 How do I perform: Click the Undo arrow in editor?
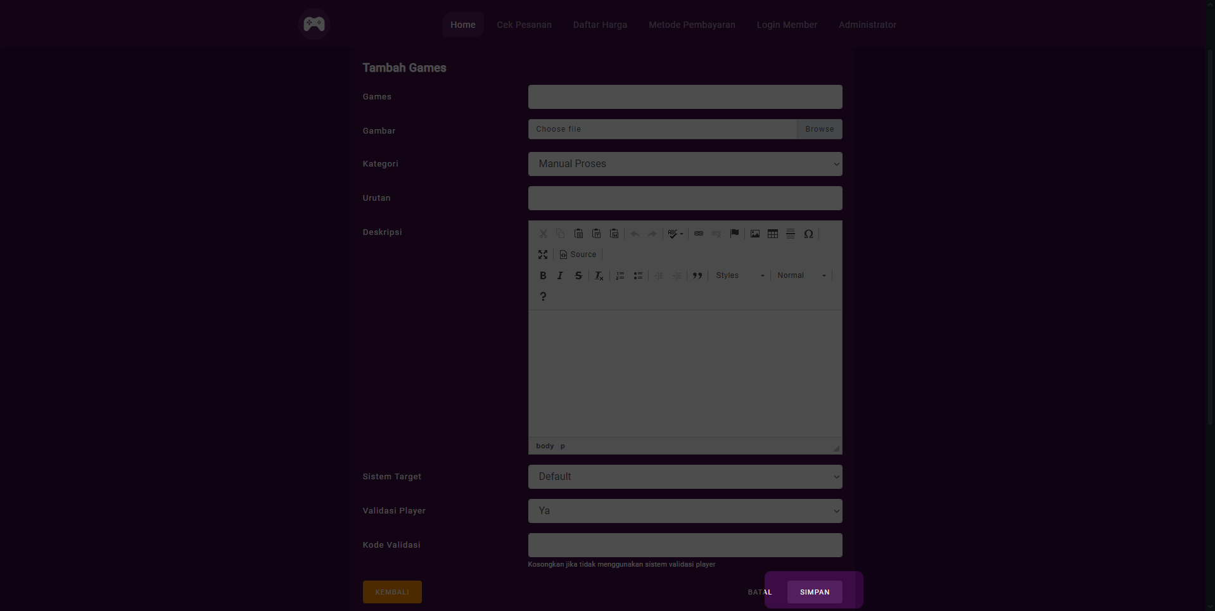[x=635, y=234]
